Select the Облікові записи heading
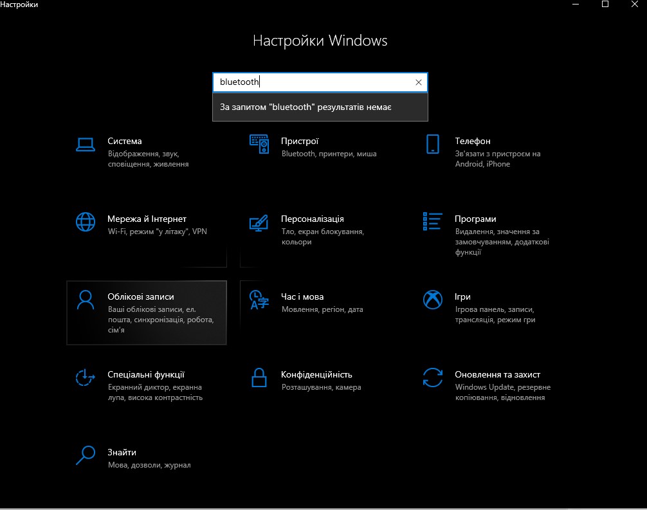The height and width of the screenshot is (510, 647). (141, 296)
